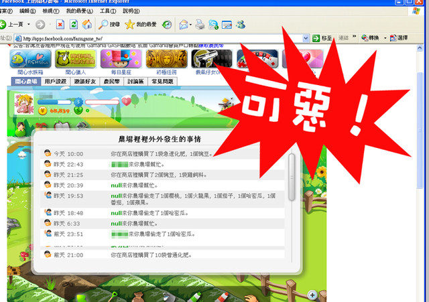Open the mail dropdown arrow
429x302 pixels.
click(190, 25)
